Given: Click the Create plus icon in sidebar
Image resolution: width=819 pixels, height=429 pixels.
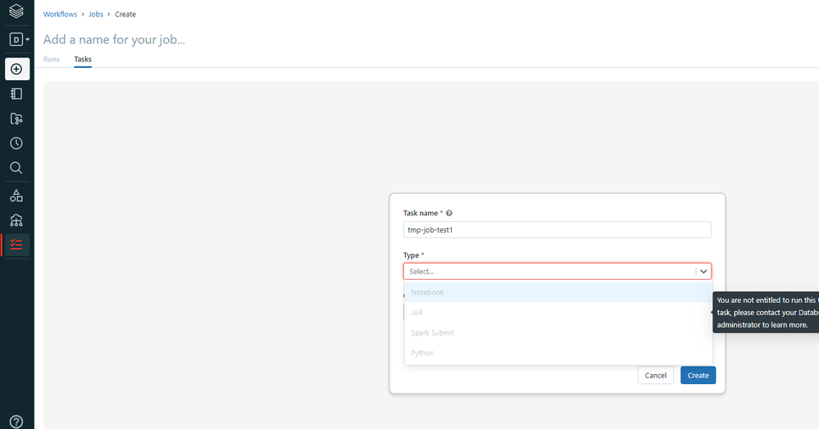Looking at the screenshot, I should click(16, 69).
